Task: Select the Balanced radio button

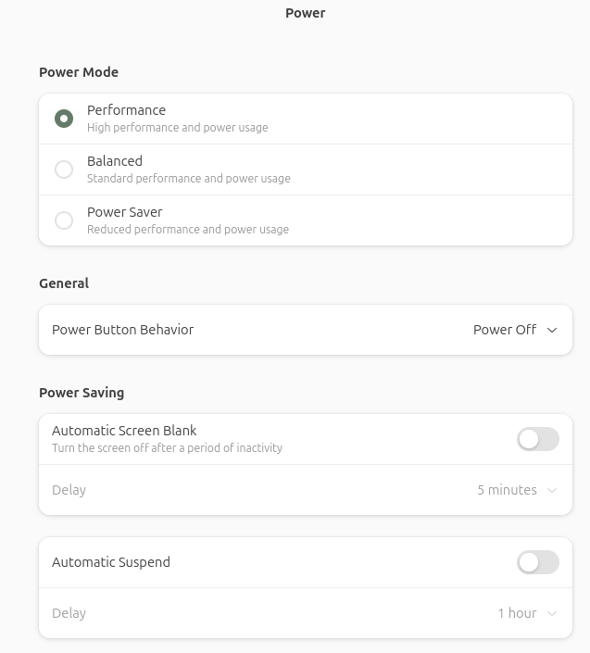Action: click(x=64, y=170)
